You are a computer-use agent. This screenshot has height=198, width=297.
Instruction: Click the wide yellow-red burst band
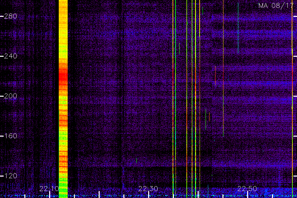click(63, 99)
